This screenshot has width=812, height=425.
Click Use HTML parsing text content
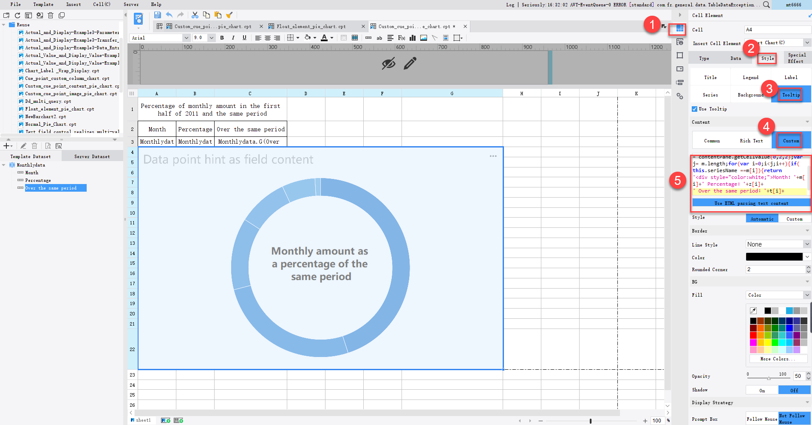751,203
